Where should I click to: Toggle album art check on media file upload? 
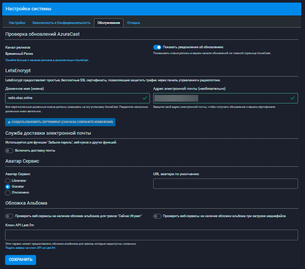click(157, 216)
